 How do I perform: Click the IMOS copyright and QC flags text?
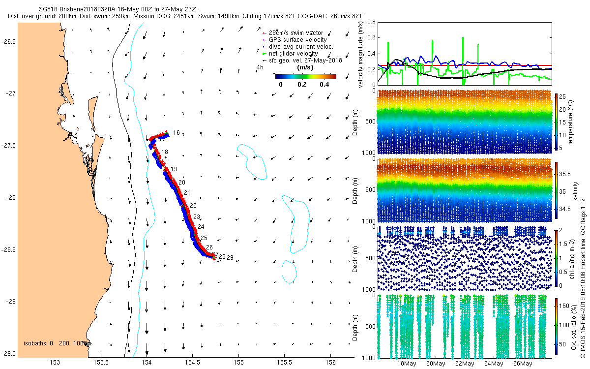point(584,277)
